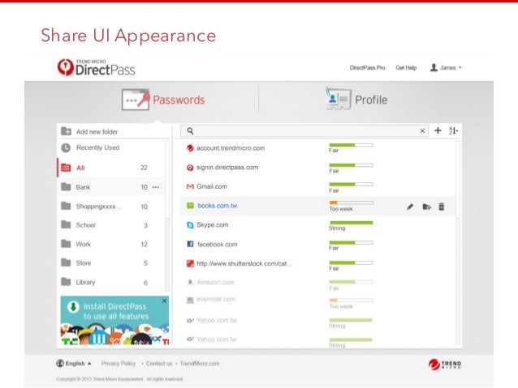This screenshot has width=518, height=388.
Task: Click the Gmail site icon
Action: [190, 186]
